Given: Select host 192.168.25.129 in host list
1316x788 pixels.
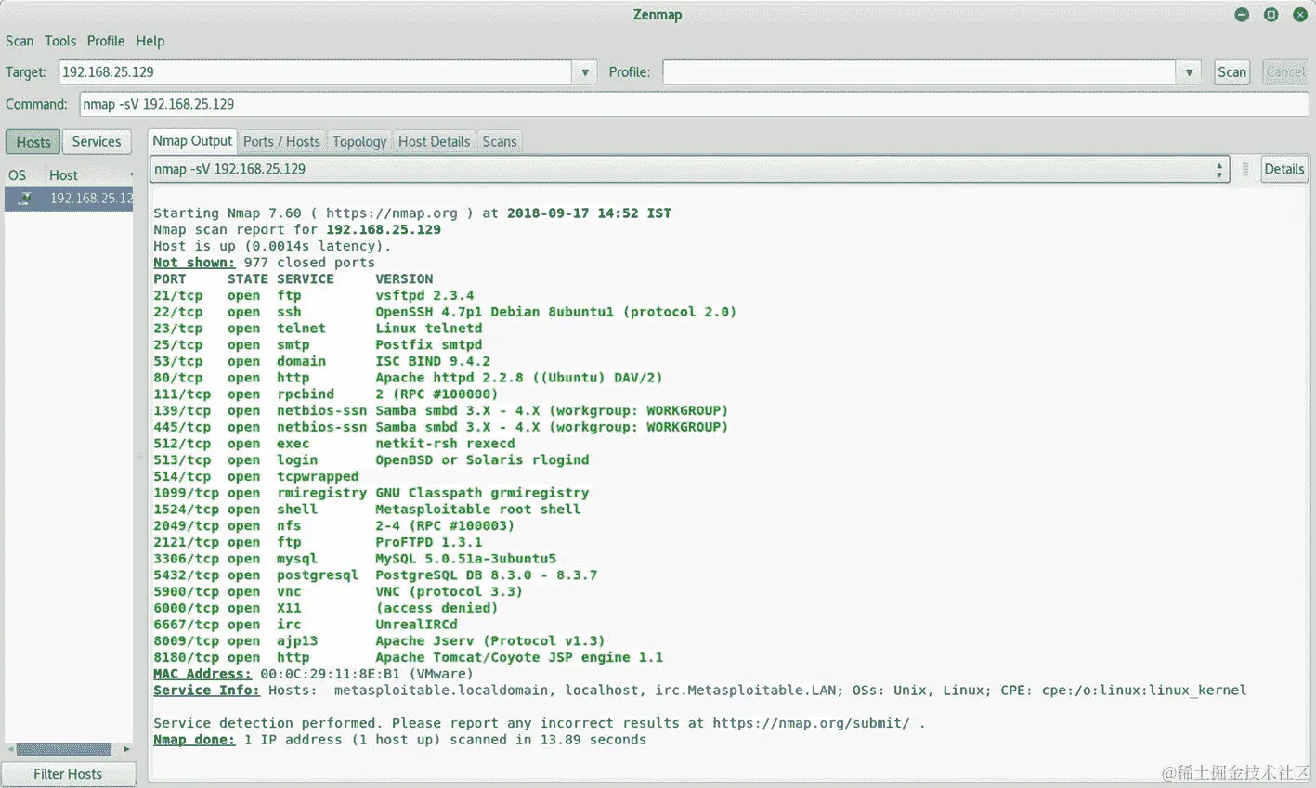Looking at the screenshot, I should click(x=70, y=199).
